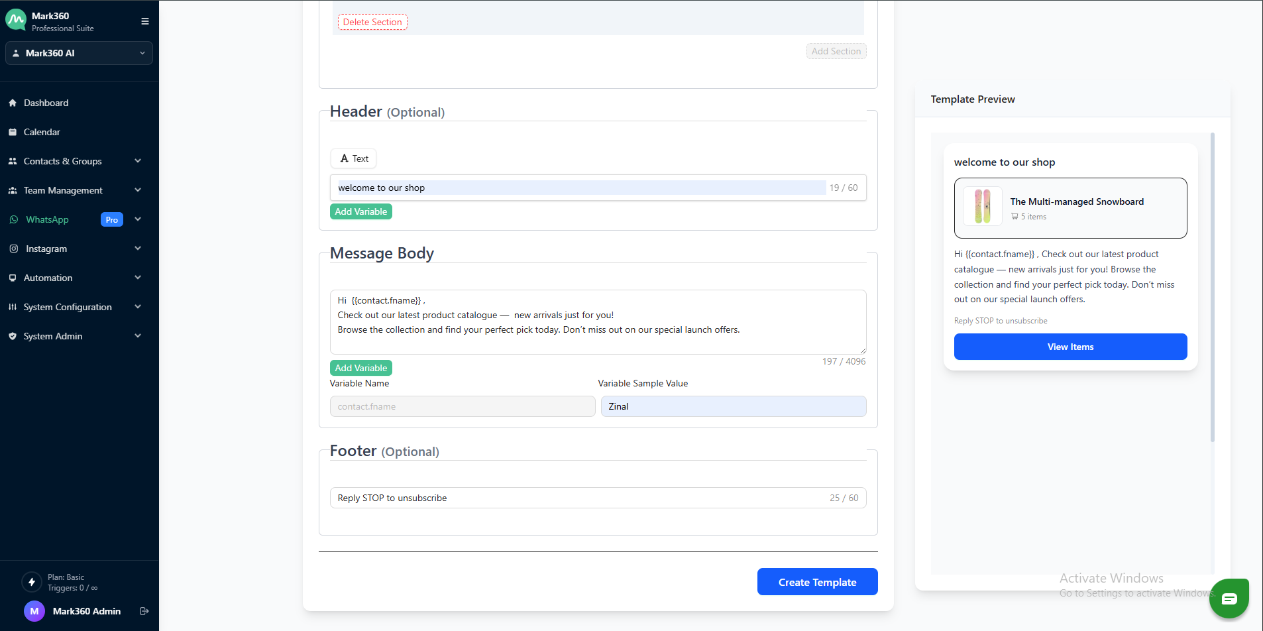Click the Dashboard home icon

13,103
